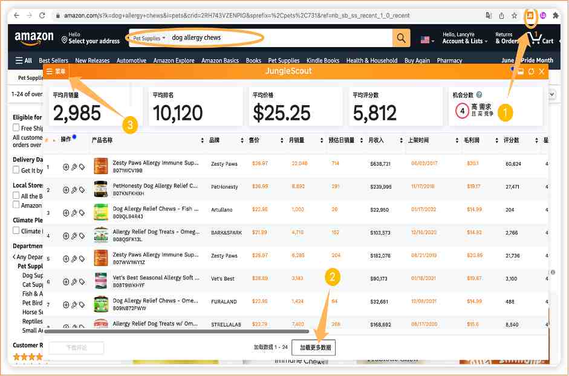Image resolution: width=569 pixels, height=376 pixels.
Task: Click the JungleScout extension icon in browser toolbar
Action: [530, 16]
